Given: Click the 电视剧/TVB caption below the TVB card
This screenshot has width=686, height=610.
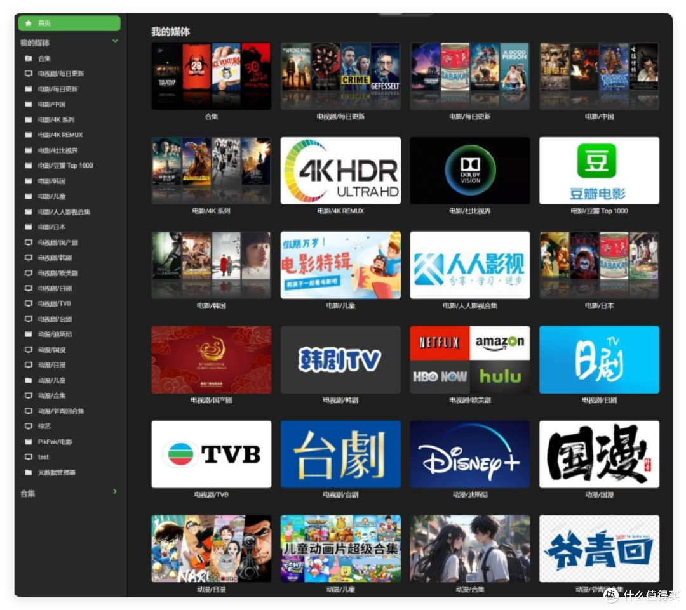Looking at the screenshot, I should [x=211, y=494].
